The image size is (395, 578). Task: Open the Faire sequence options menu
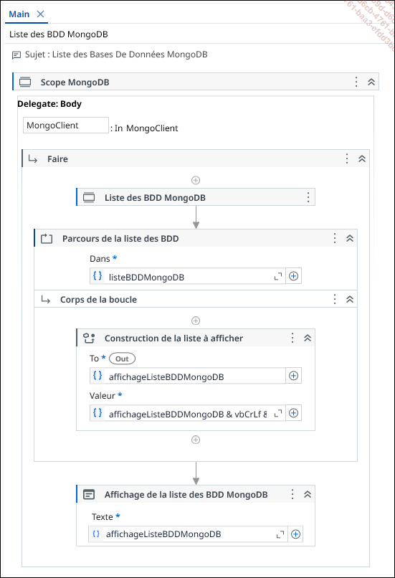(347, 158)
